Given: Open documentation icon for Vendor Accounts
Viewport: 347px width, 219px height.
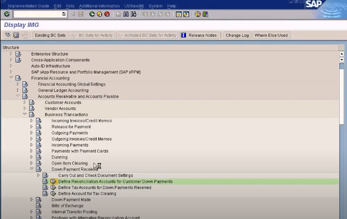Looking at the screenshot, I should [x=32, y=108].
